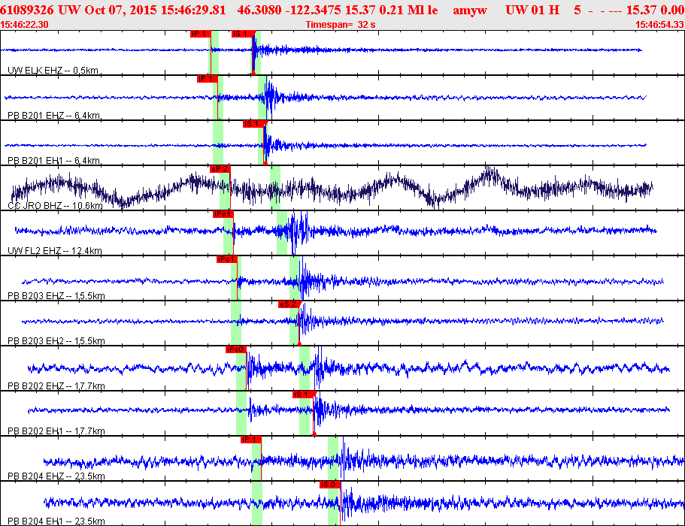Click the dark long-period CC JRO BHZ waveform
This screenshot has width=685, height=526.
click(x=332, y=188)
